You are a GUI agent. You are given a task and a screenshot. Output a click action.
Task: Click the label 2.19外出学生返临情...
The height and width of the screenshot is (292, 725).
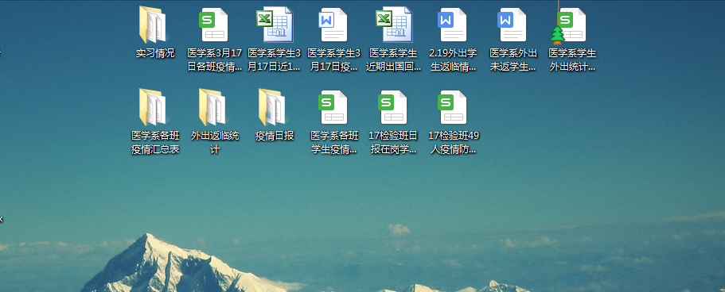click(x=453, y=60)
